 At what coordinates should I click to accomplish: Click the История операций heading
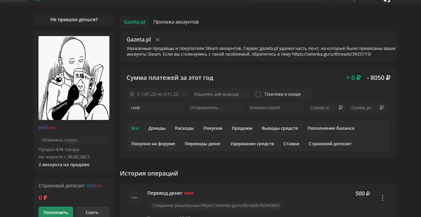tap(149, 174)
